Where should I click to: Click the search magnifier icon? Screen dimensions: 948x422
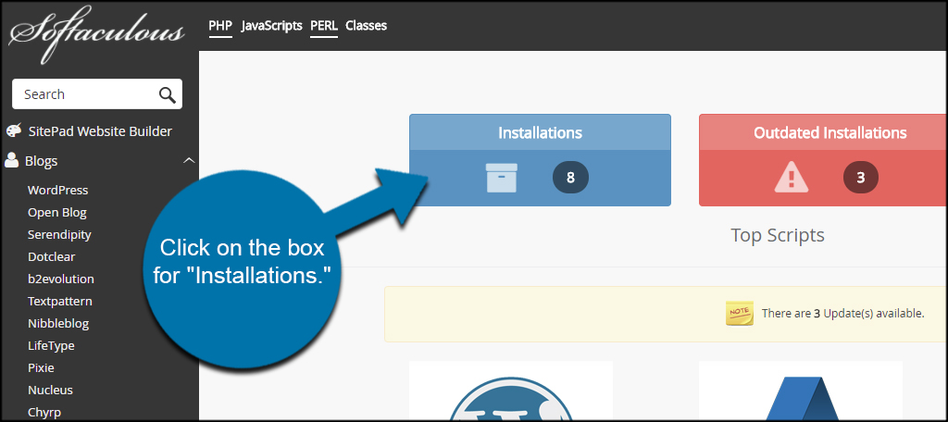[167, 94]
